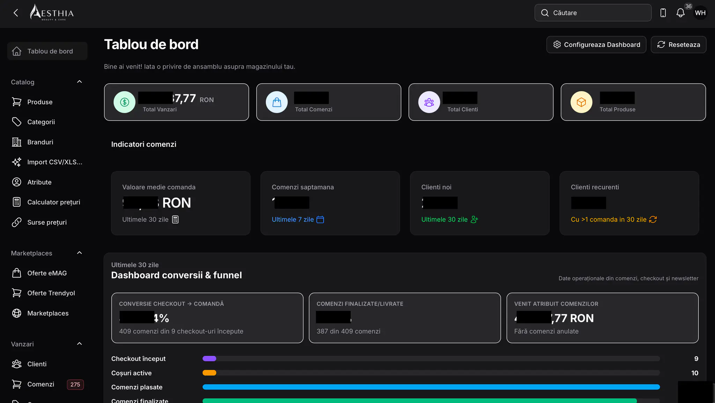Click the add-user icon under Clienti noi
This screenshot has height=403, width=715.
point(474,219)
